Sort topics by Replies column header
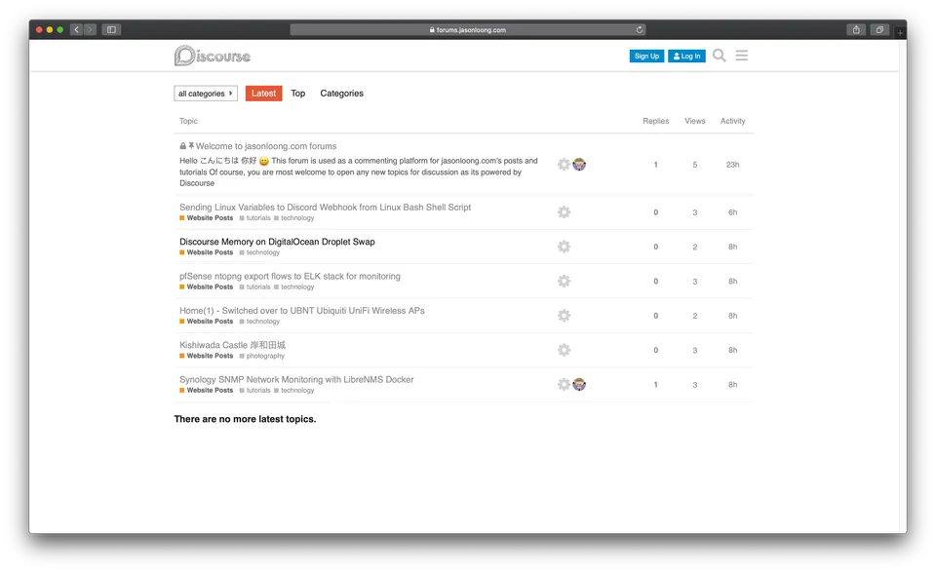This screenshot has height=572, width=936. point(655,121)
